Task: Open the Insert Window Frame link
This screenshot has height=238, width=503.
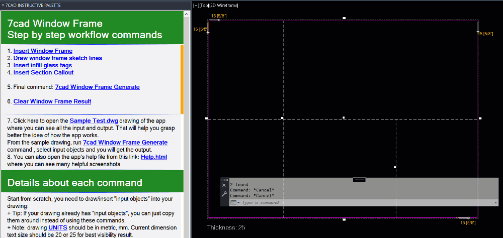Action: (43, 51)
